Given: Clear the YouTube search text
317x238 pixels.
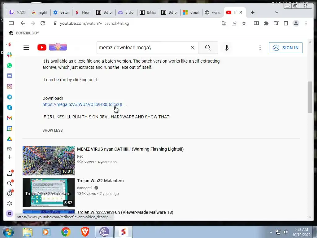Looking at the screenshot, I should [193, 47].
